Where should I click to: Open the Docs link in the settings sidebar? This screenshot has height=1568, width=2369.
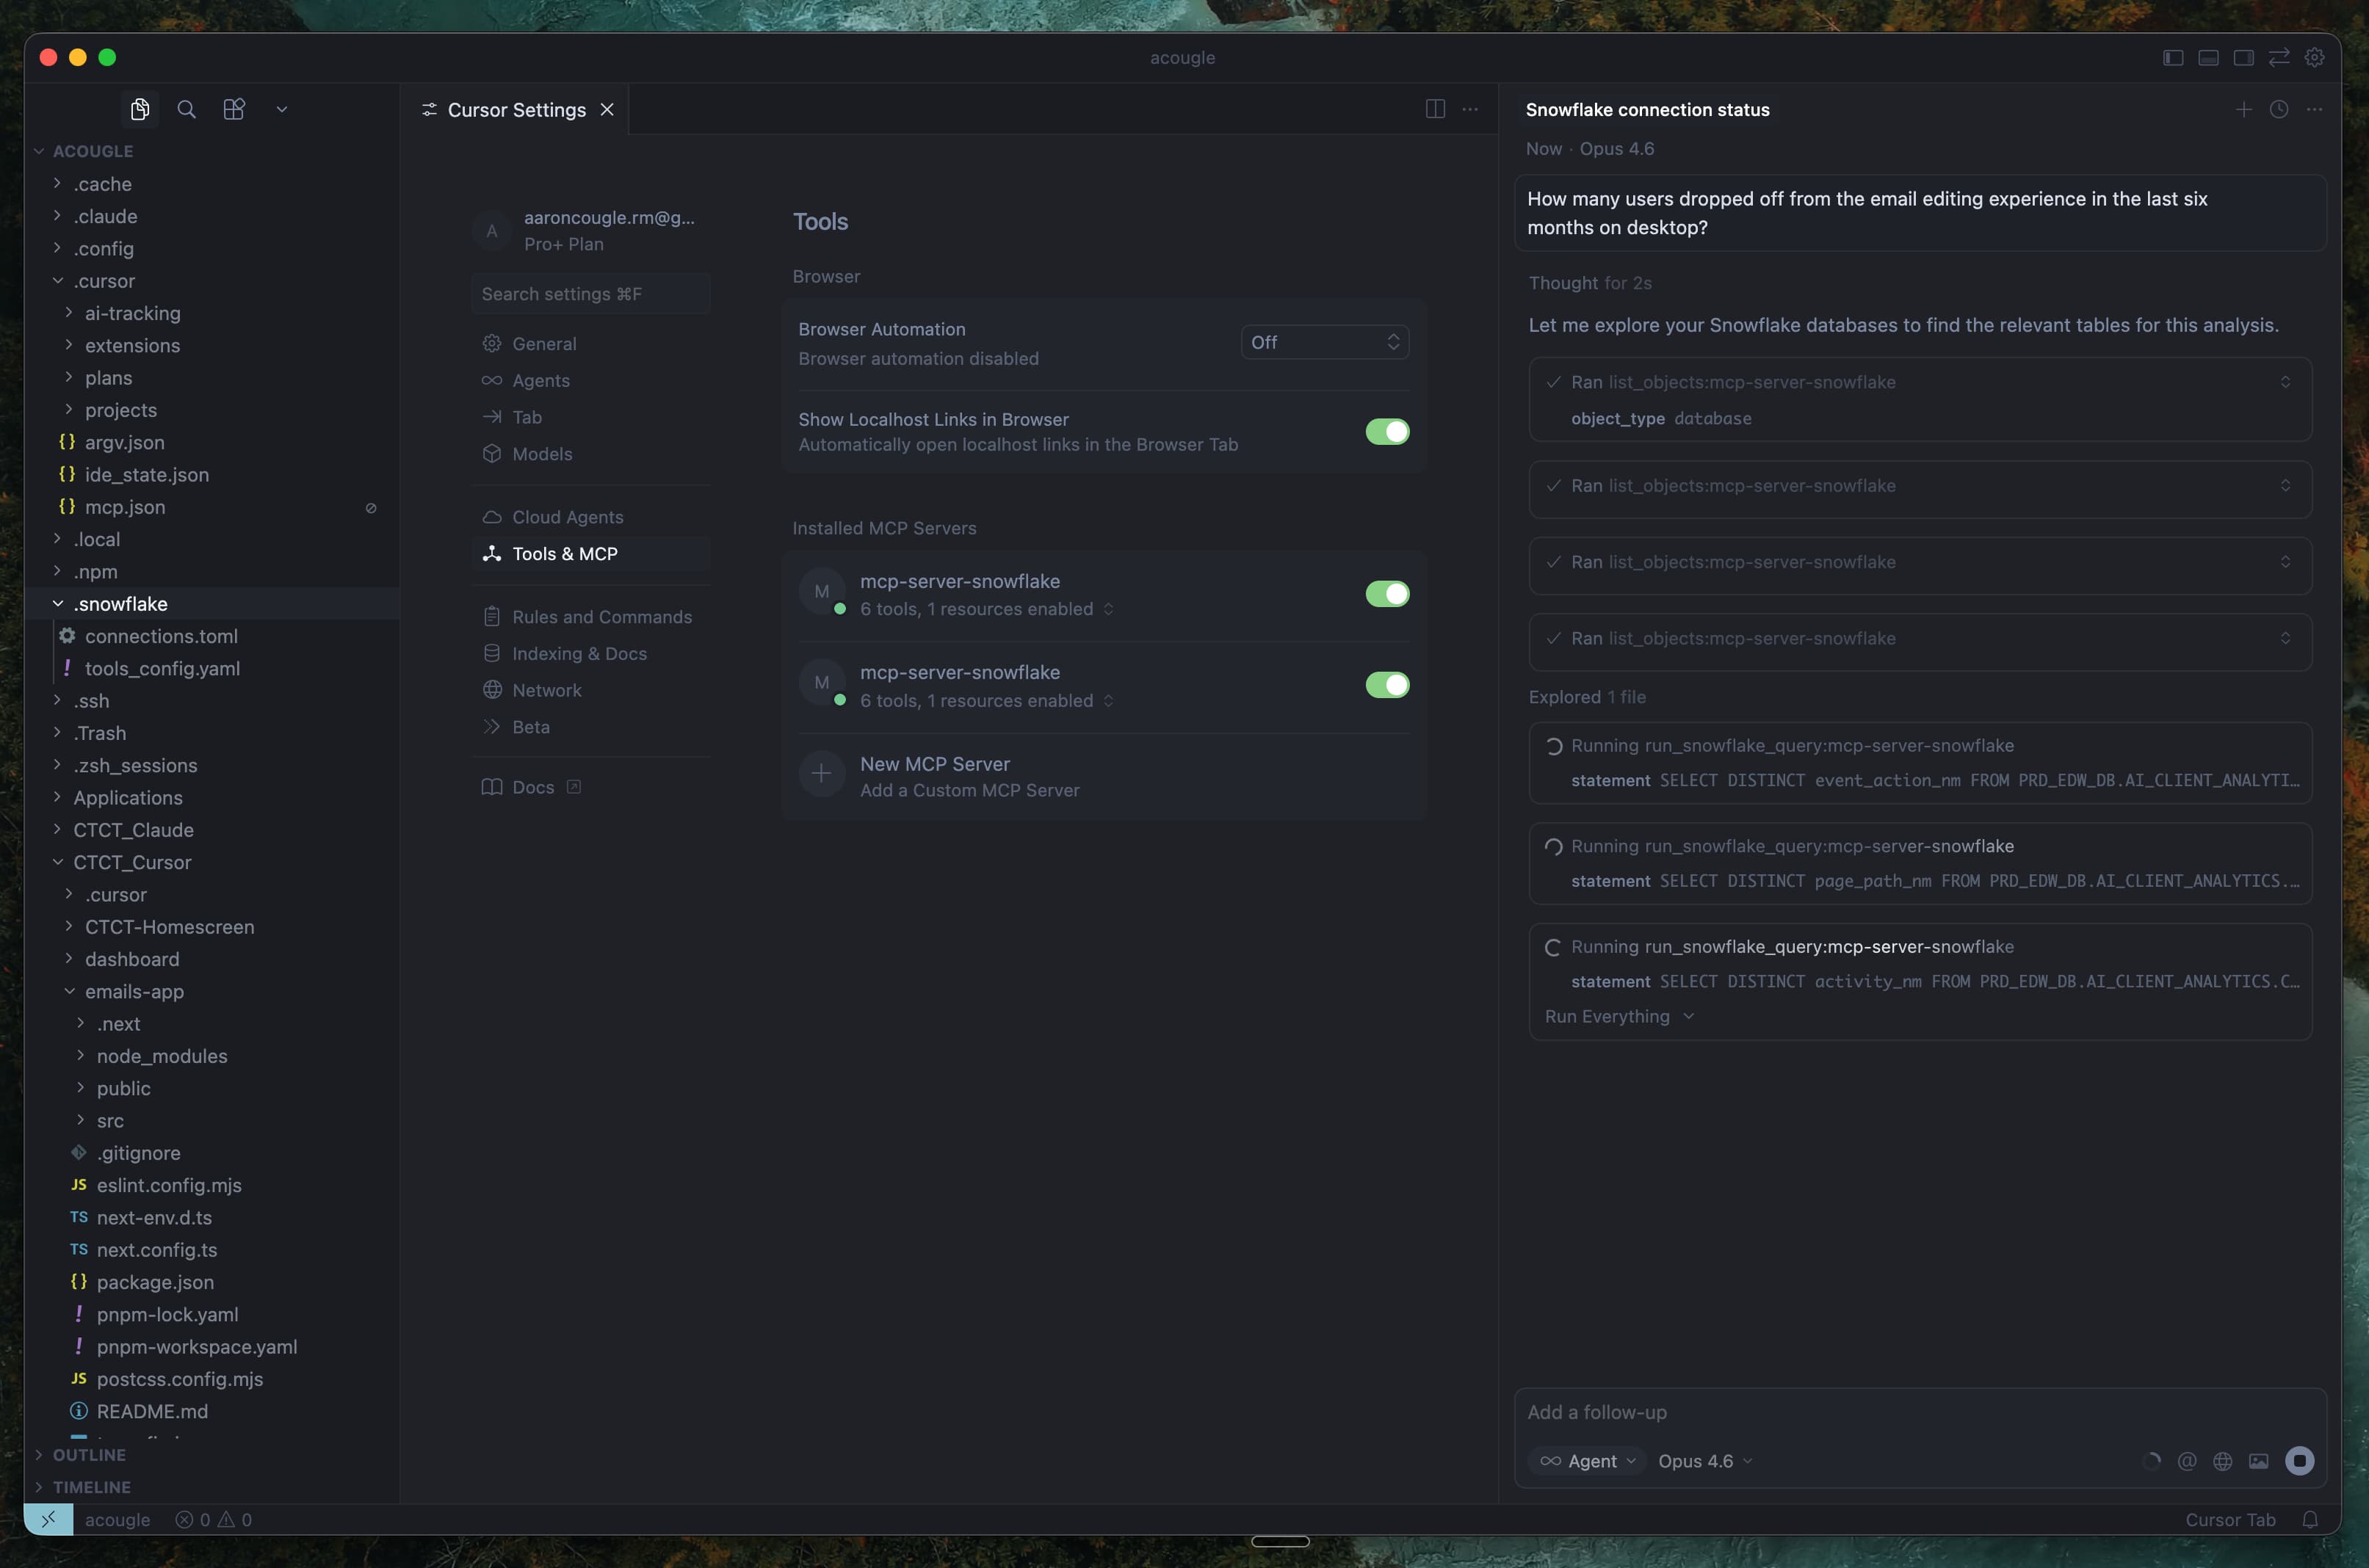pos(532,787)
